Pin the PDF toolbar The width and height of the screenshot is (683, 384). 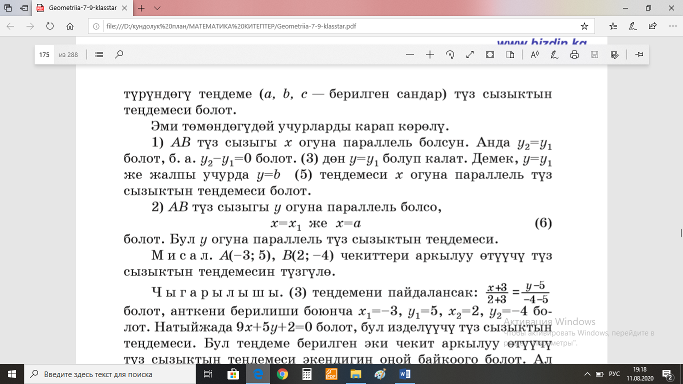639,54
